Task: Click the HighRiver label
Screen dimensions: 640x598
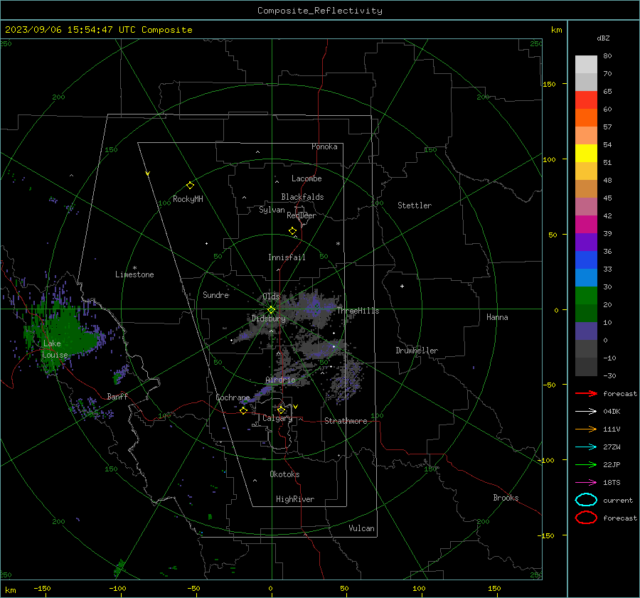Action: pyautogui.click(x=295, y=499)
